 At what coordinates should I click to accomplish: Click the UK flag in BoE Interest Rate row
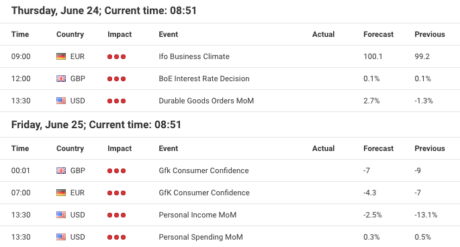pos(61,79)
